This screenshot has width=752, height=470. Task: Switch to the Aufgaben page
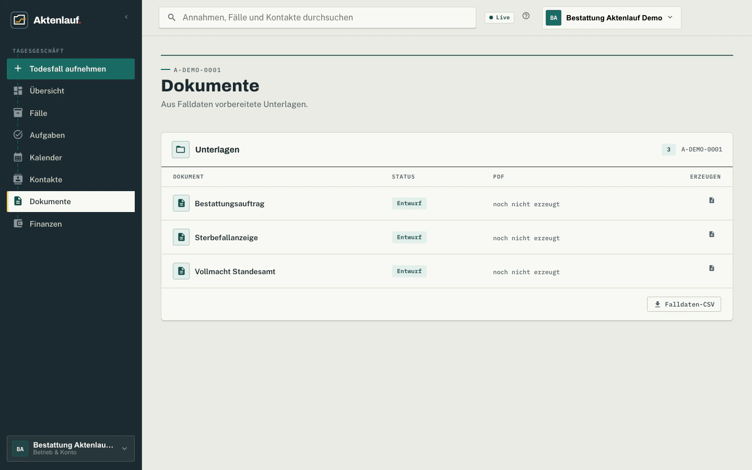(70, 135)
